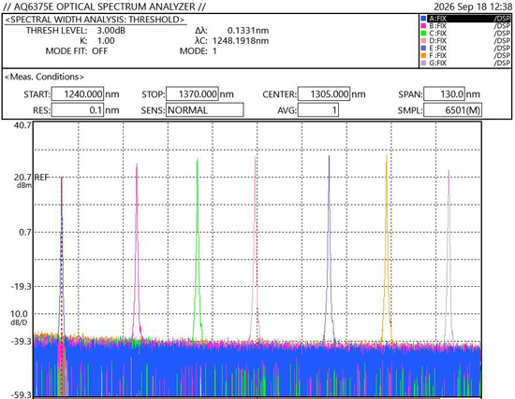
Task: Click the MODE value 1
Action: point(214,51)
